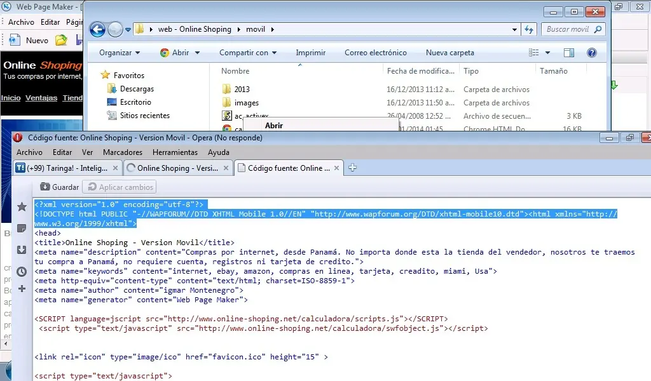
Task: Click the movil breadcrumb segment
Action: (256, 29)
